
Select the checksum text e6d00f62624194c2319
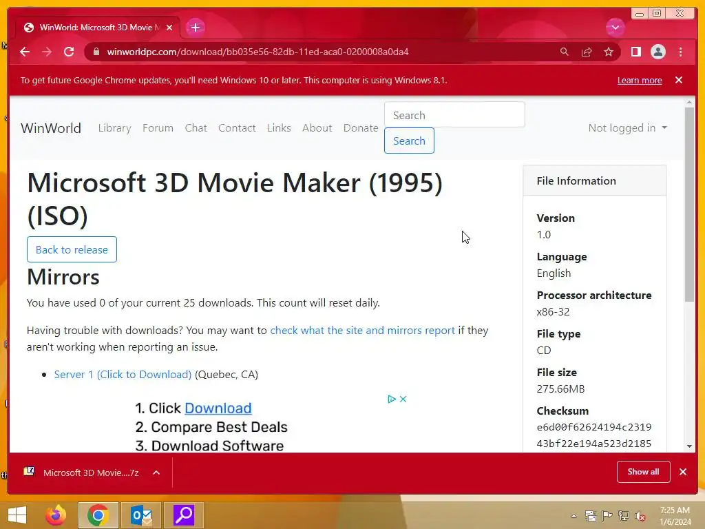pyautogui.click(x=594, y=427)
